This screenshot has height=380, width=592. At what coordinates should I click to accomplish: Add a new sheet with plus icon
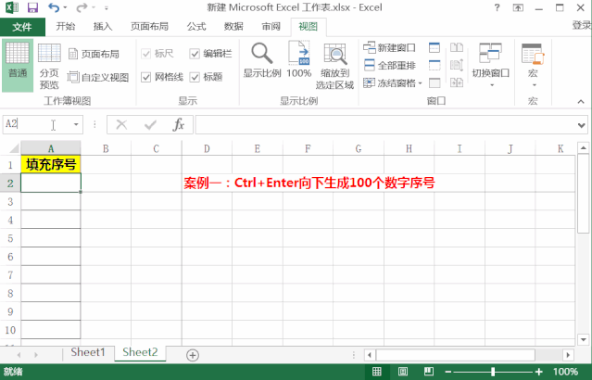[x=193, y=355]
